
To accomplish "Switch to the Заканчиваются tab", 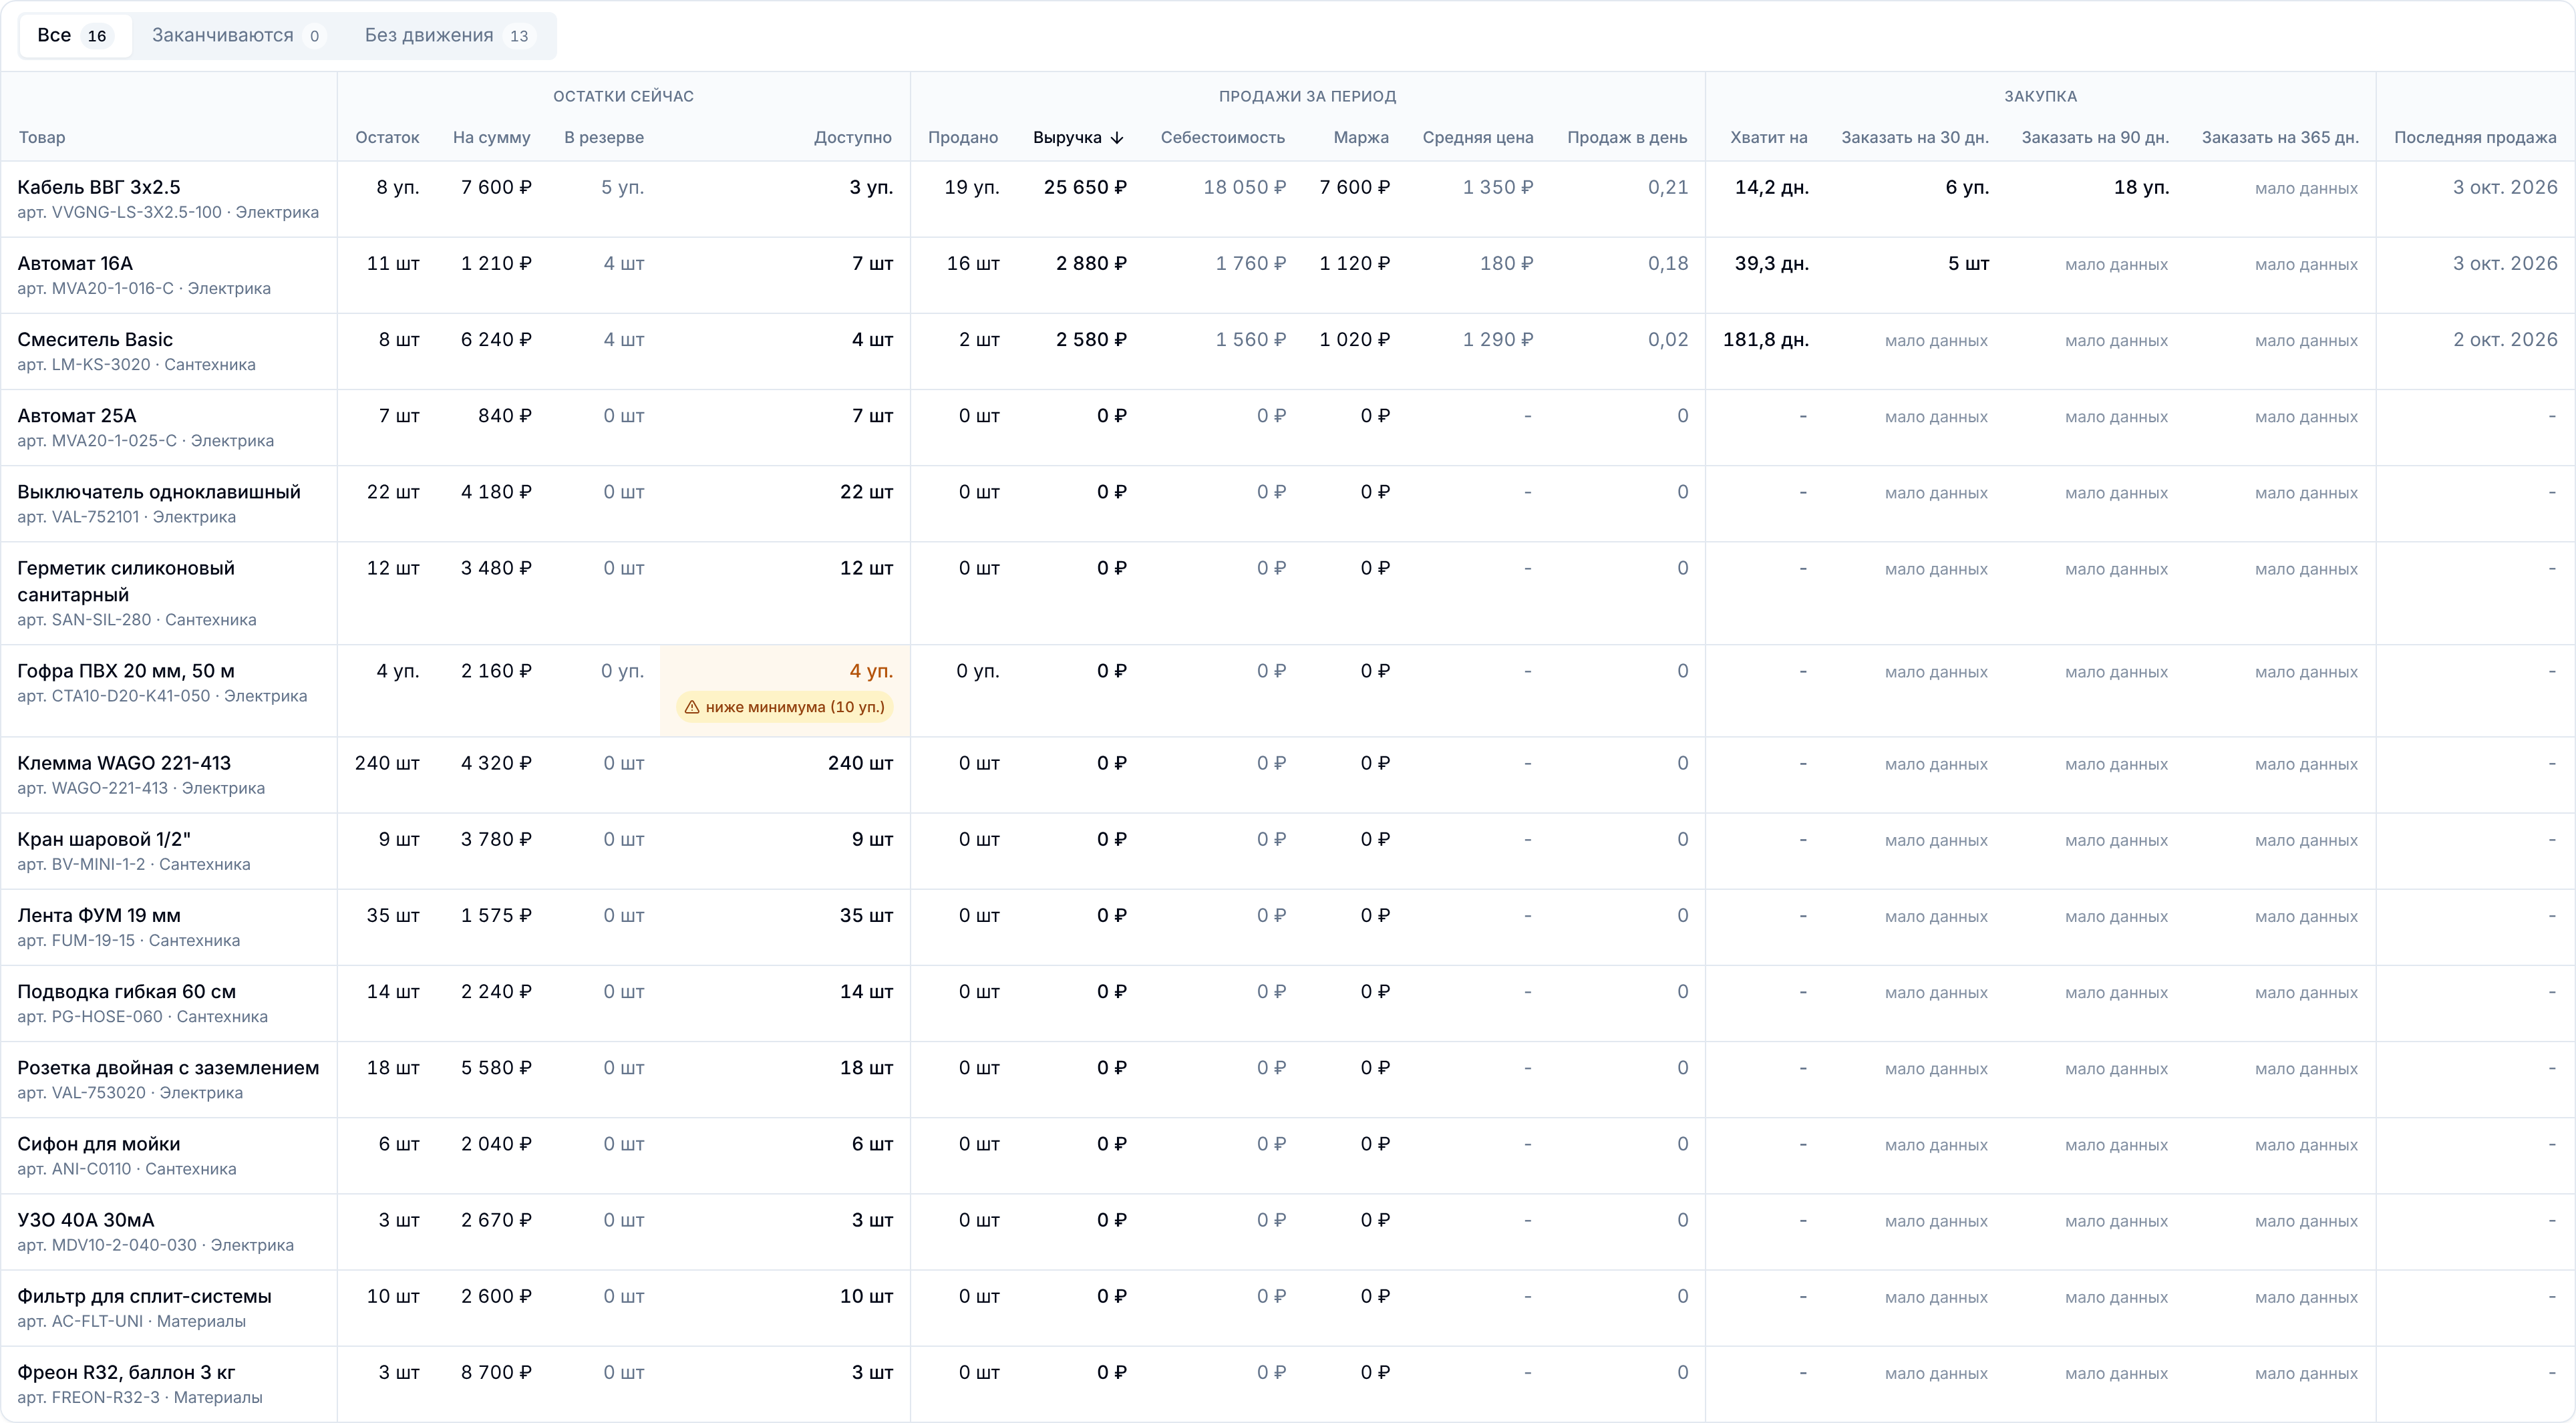I will [x=238, y=36].
